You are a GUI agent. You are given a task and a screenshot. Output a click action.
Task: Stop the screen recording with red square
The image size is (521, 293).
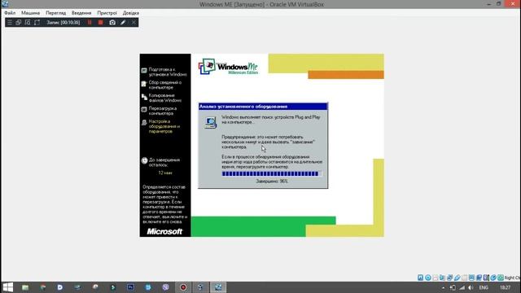click(100, 22)
